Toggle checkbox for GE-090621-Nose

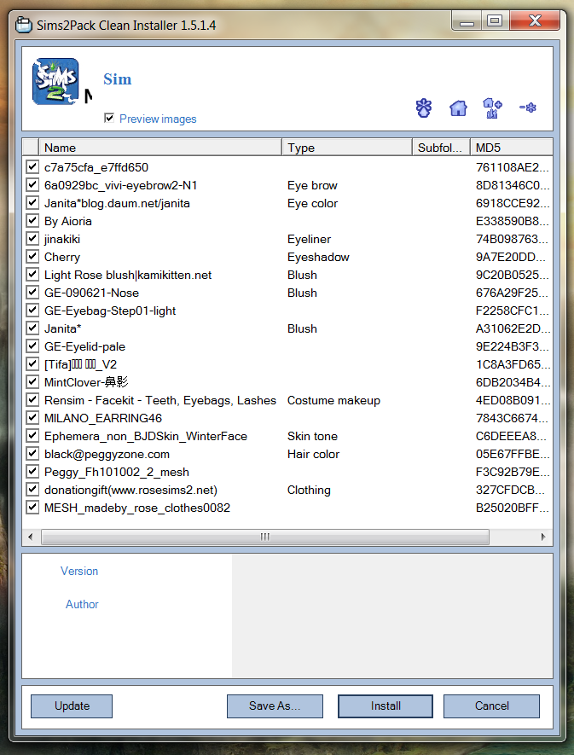click(x=32, y=293)
